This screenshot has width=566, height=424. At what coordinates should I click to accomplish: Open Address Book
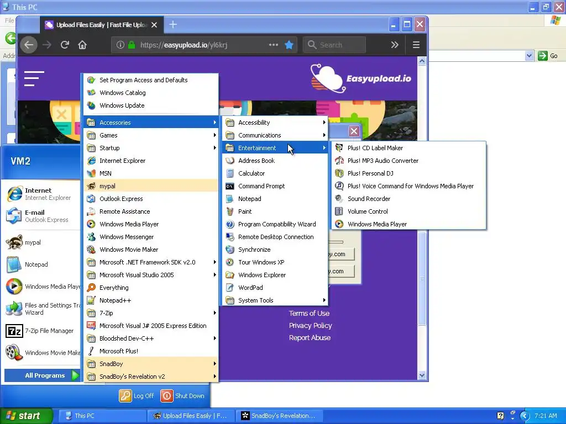tap(275, 161)
